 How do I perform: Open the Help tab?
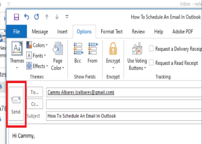coord(158,32)
